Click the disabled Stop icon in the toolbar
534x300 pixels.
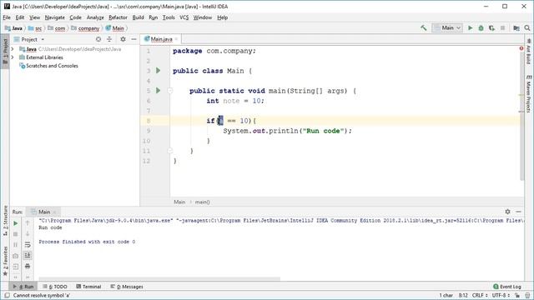(x=502, y=27)
